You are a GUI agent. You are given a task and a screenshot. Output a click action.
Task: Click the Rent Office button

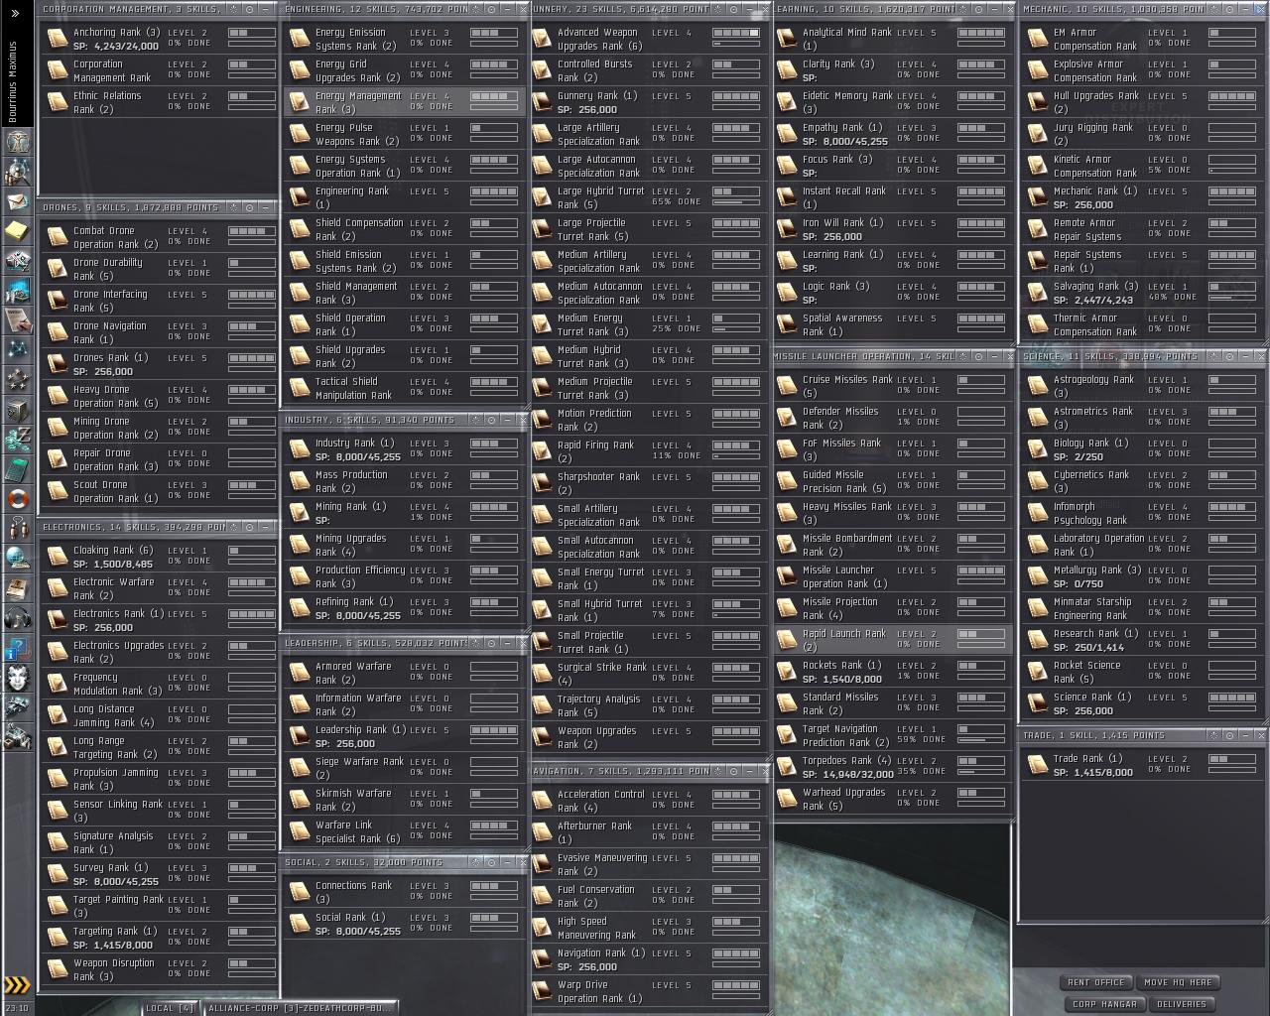click(x=1096, y=982)
